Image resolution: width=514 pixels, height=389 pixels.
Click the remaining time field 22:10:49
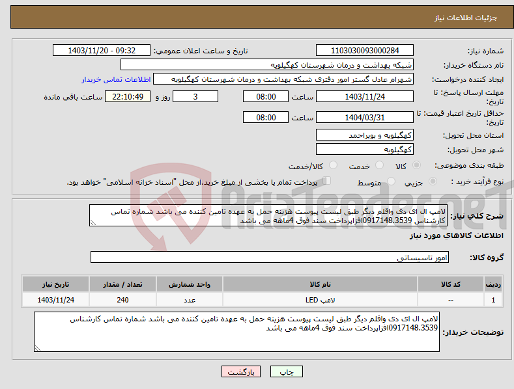tap(128, 96)
